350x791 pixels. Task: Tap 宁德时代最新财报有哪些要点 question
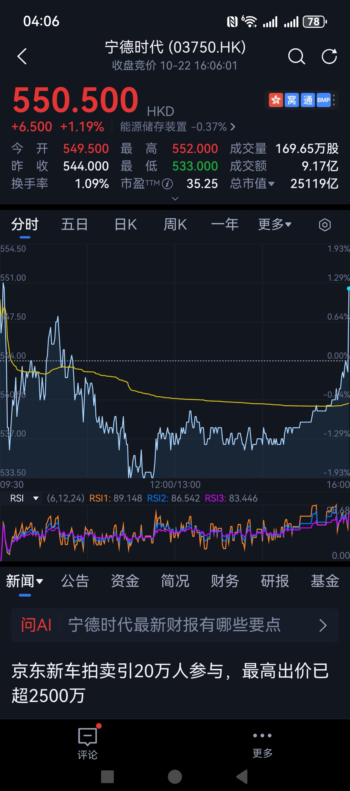pyautogui.click(x=174, y=625)
